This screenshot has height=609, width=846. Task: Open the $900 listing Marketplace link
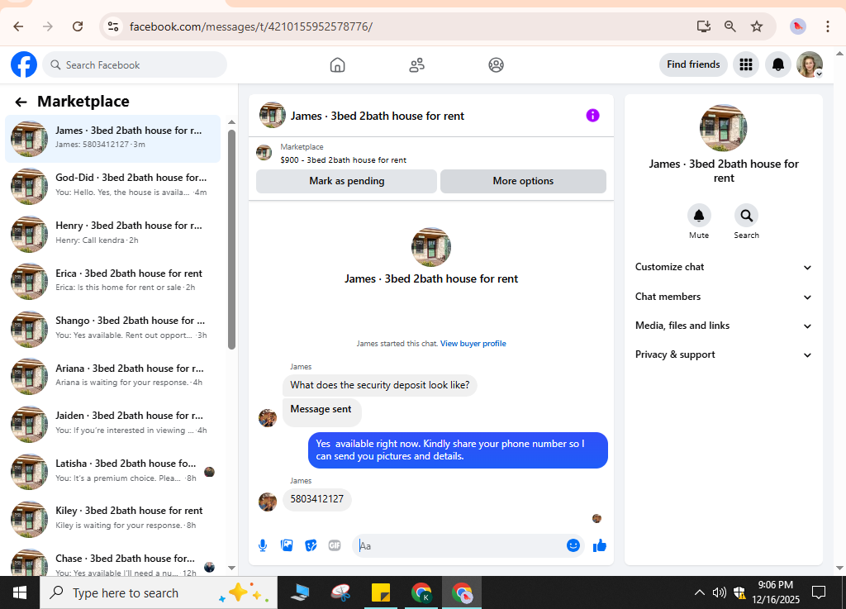click(x=344, y=160)
